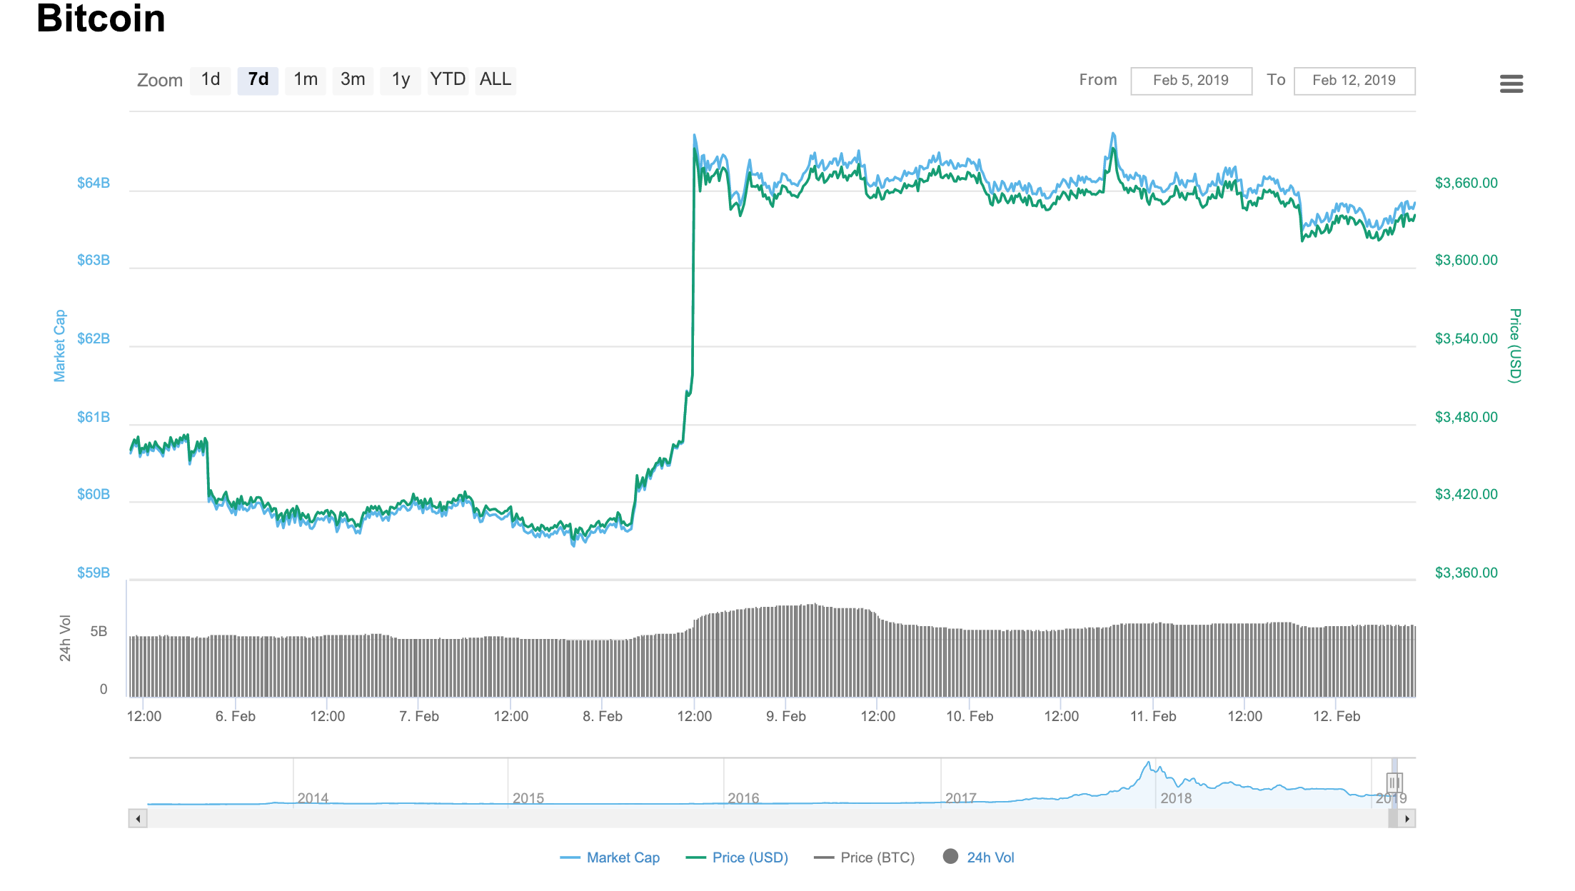Click the 2018 peak in navigator chart

tap(1149, 763)
